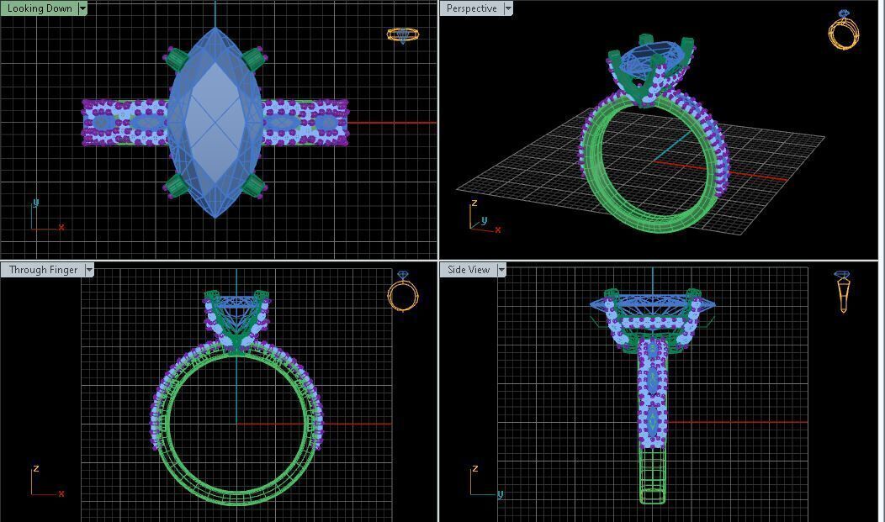Open the Looking Down viewport dropdown arrow
The image size is (885, 522).
point(83,8)
